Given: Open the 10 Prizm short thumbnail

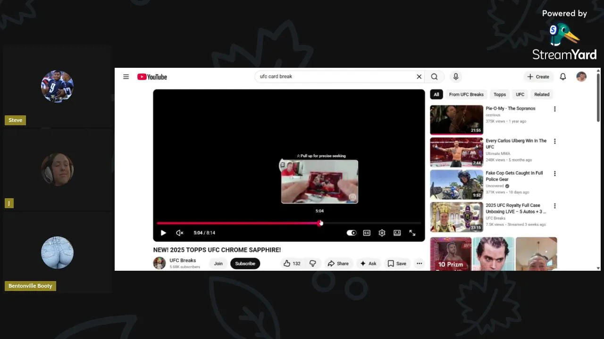Looking at the screenshot, I should 451,254.
